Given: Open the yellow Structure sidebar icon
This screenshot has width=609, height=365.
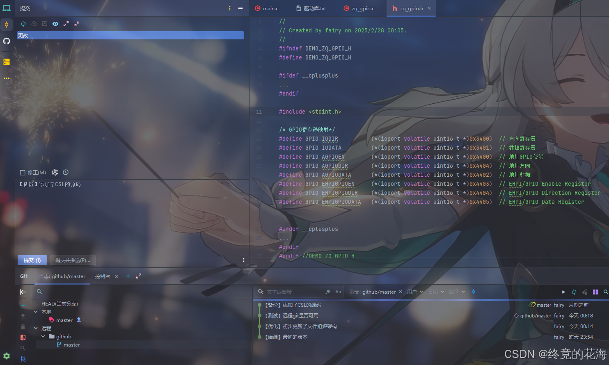Looking at the screenshot, I should 7,62.
